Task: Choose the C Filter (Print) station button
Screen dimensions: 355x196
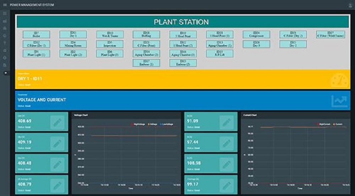Action: tap(146, 44)
